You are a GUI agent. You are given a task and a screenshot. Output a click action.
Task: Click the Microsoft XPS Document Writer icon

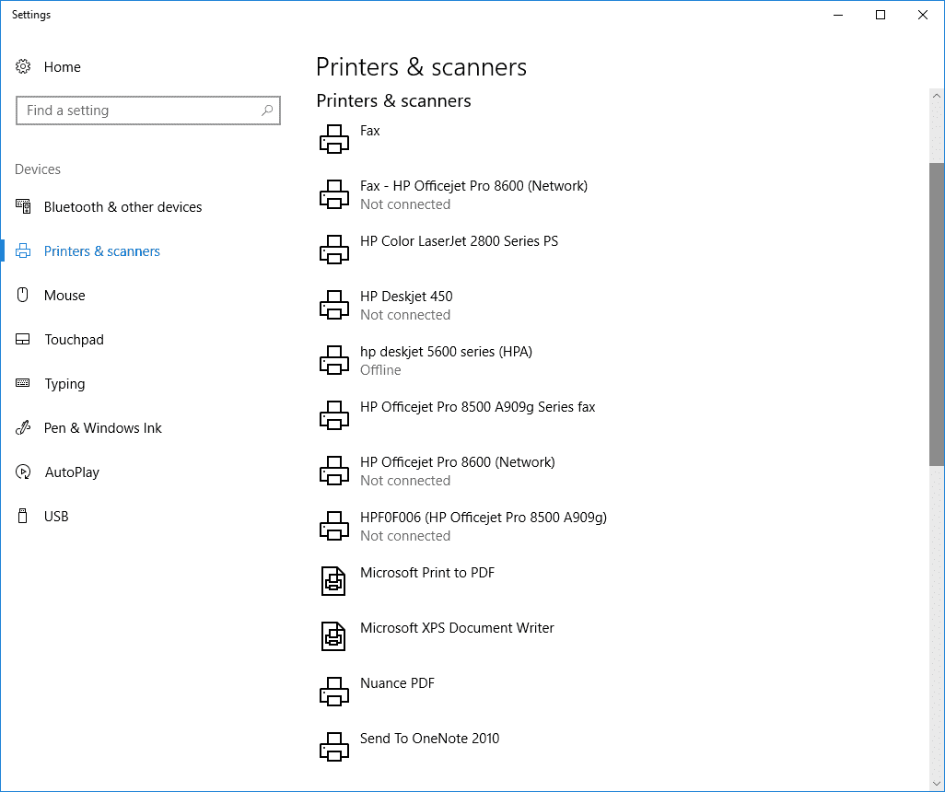333,636
